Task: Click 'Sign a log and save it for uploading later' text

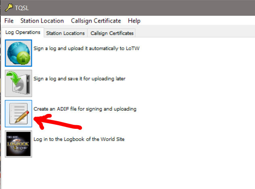Action: [x=79, y=79]
